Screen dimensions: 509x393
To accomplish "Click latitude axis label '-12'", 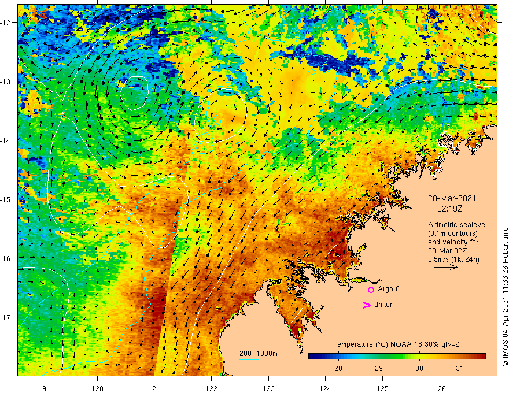I will (6, 23).
